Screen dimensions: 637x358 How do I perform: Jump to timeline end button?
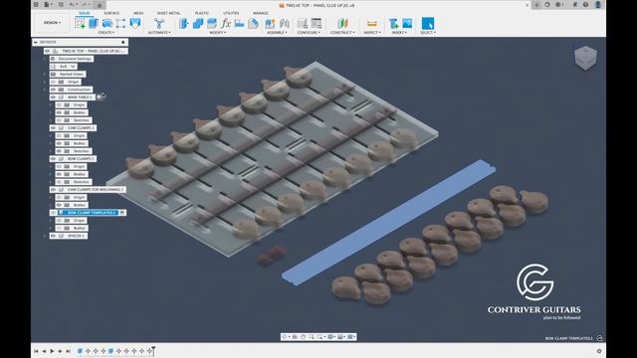coord(69,351)
